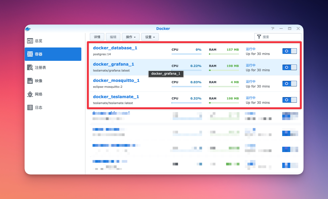Select the docker_database_1 container name
Image resolution: width=328 pixels, height=199 pixels.
115,48
